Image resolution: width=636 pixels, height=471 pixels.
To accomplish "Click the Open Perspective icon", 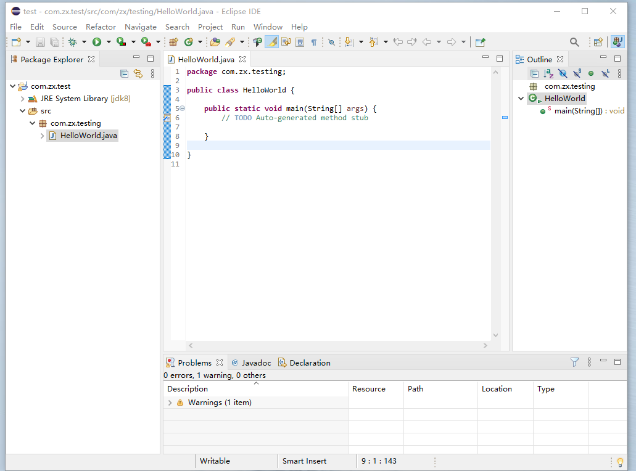I will [598, 42].
